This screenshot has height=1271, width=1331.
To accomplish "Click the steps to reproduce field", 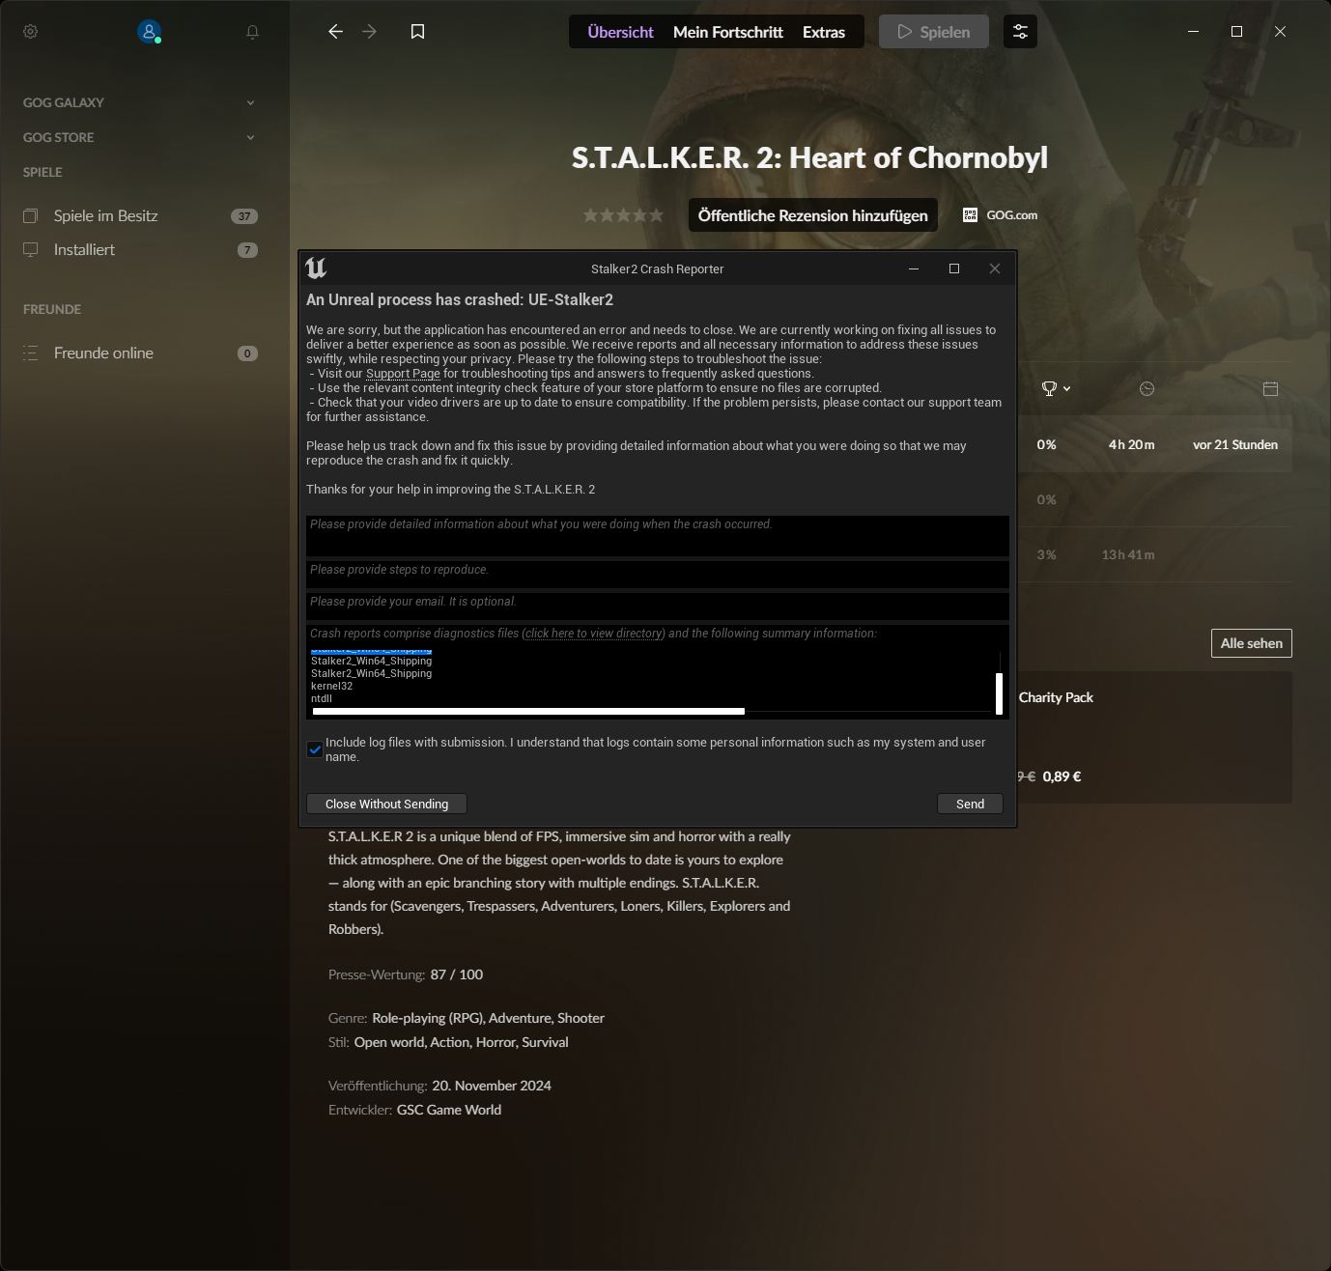I will pos(657,575).
